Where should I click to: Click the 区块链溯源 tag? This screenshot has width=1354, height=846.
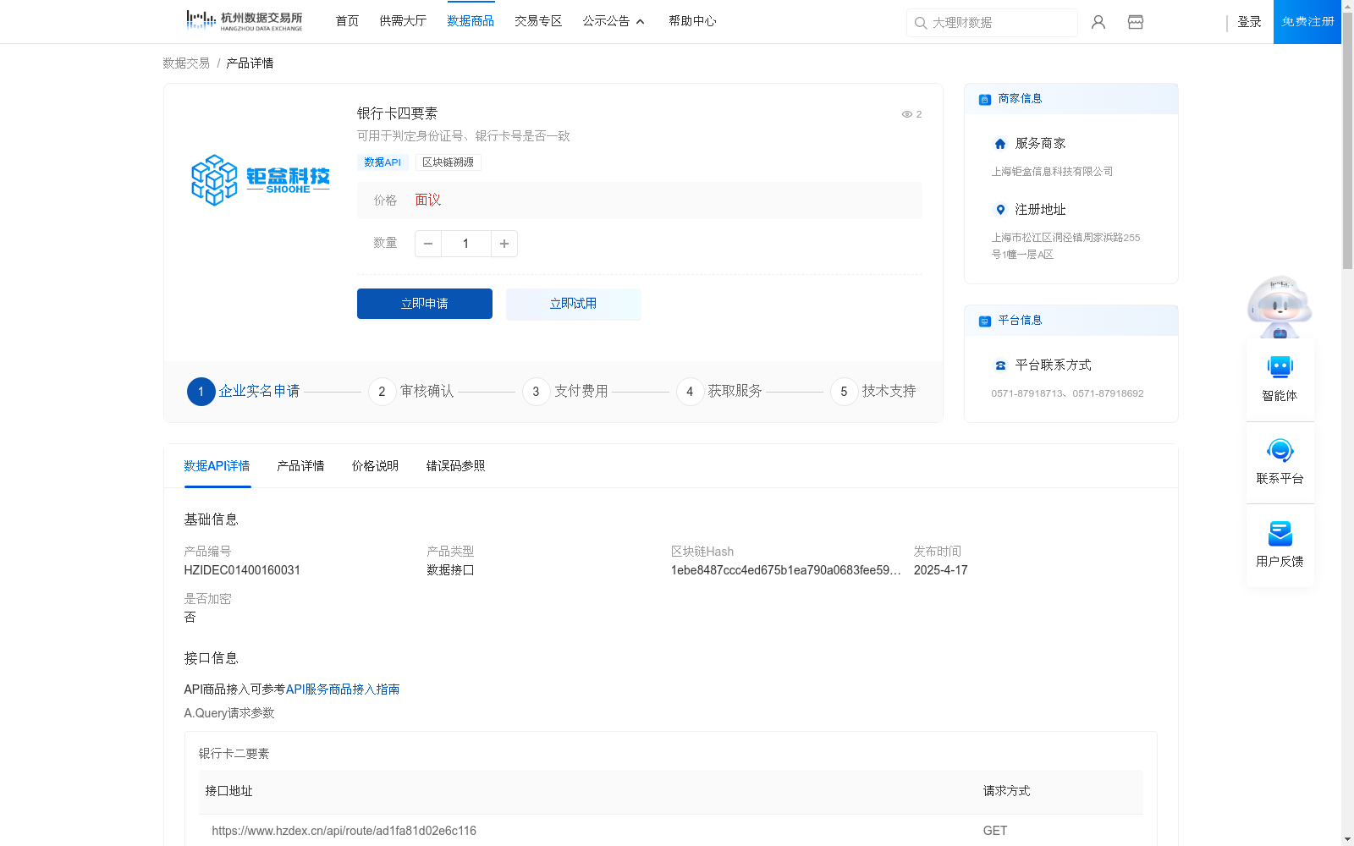(x=448, y=162)
